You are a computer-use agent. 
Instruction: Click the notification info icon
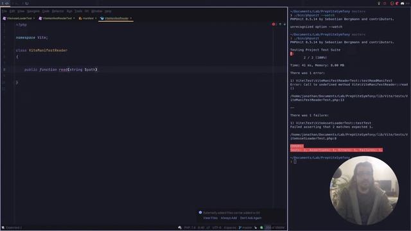200,212
